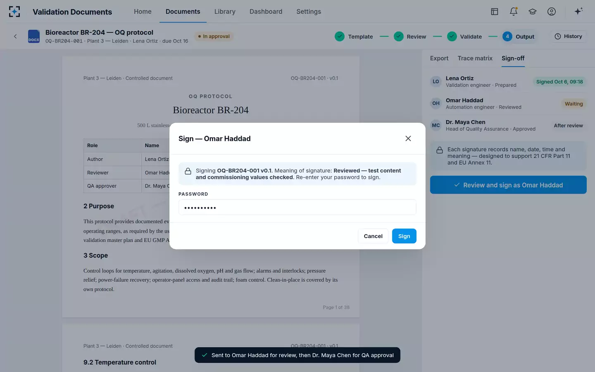Open the Dashboard menu
This screenshot has width=595, height=372.
tap(266, 12)
